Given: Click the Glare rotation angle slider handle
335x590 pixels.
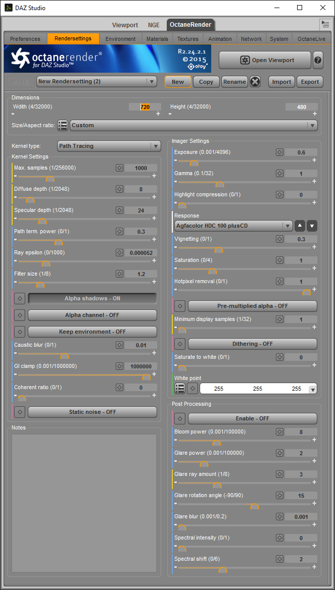Looking at the screenshot, I should coord(255,506).
